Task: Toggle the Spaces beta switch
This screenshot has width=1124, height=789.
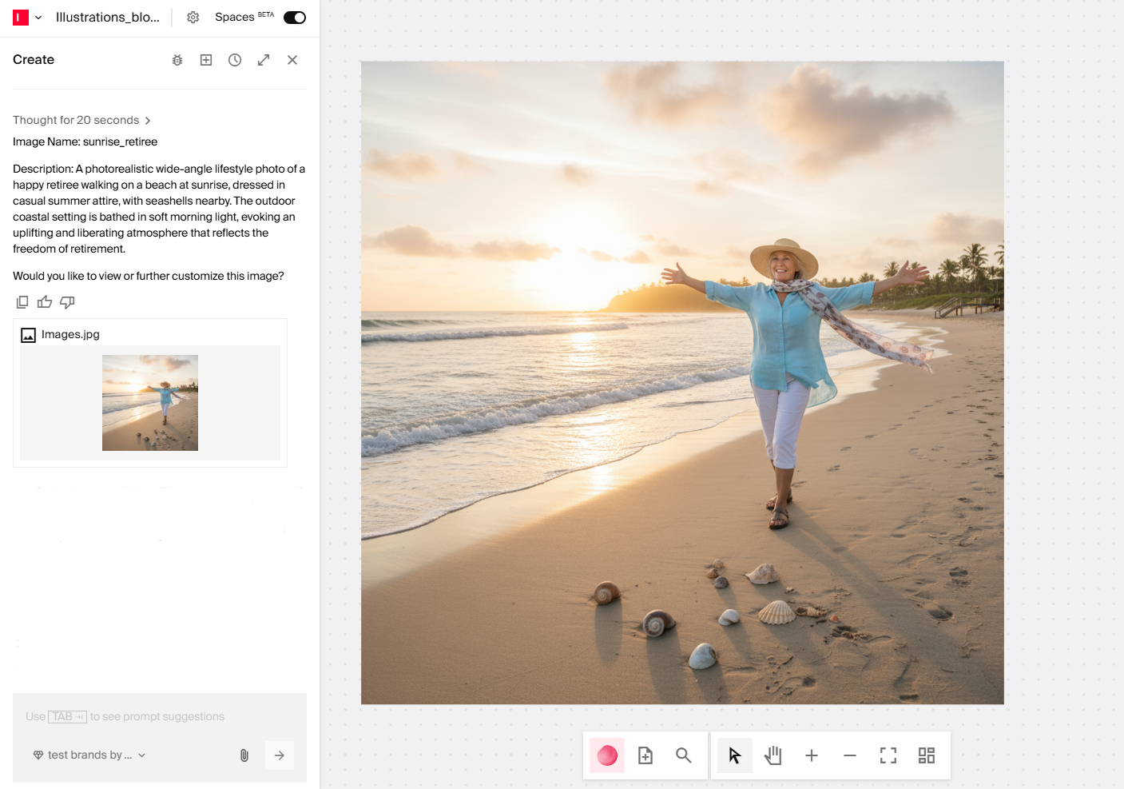Action: pyautogui.click(x=294, y=18)
